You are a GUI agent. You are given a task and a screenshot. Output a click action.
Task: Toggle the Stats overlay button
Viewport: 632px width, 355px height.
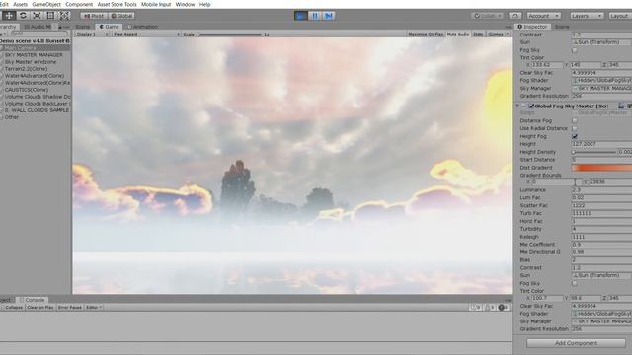click(478, 35)
